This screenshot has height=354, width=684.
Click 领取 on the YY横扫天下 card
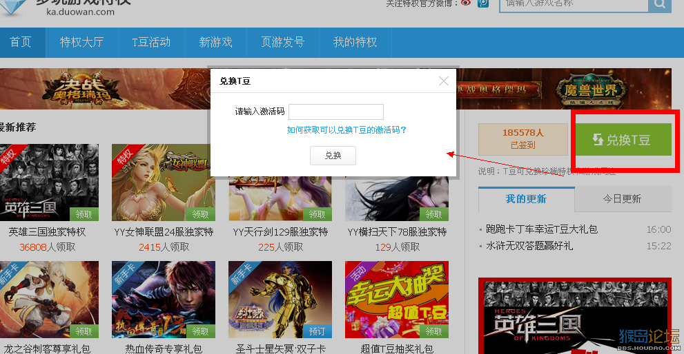(433, 214)
